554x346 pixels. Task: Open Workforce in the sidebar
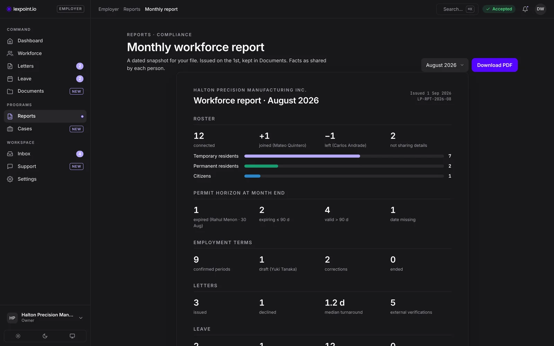(45, 53)
